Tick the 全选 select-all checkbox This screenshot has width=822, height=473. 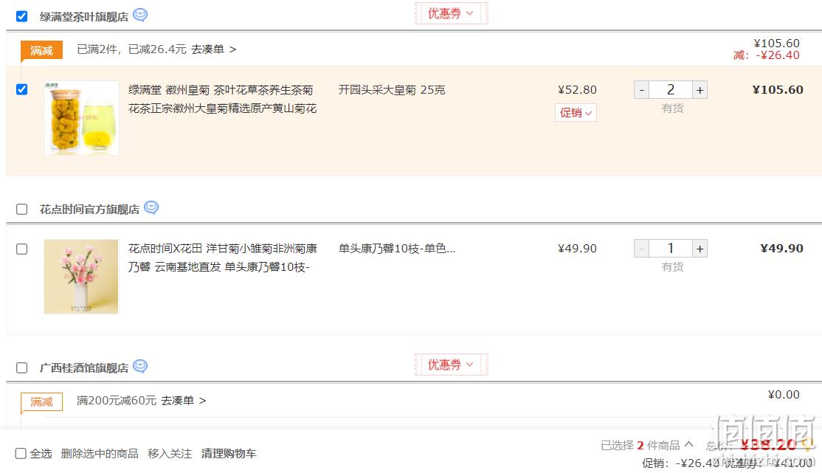[21, 454]
